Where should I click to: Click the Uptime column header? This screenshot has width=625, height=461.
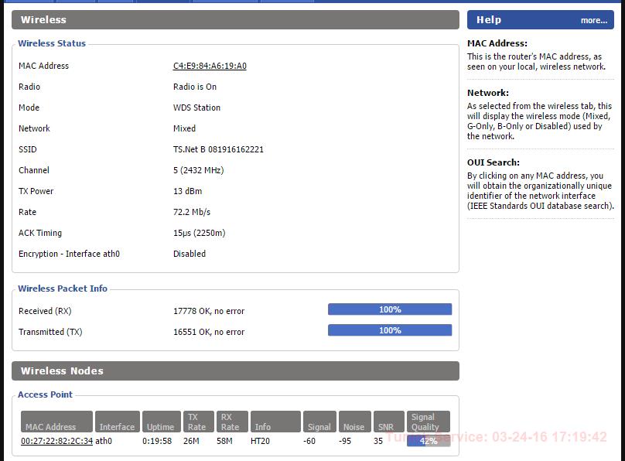click(161, 422)
